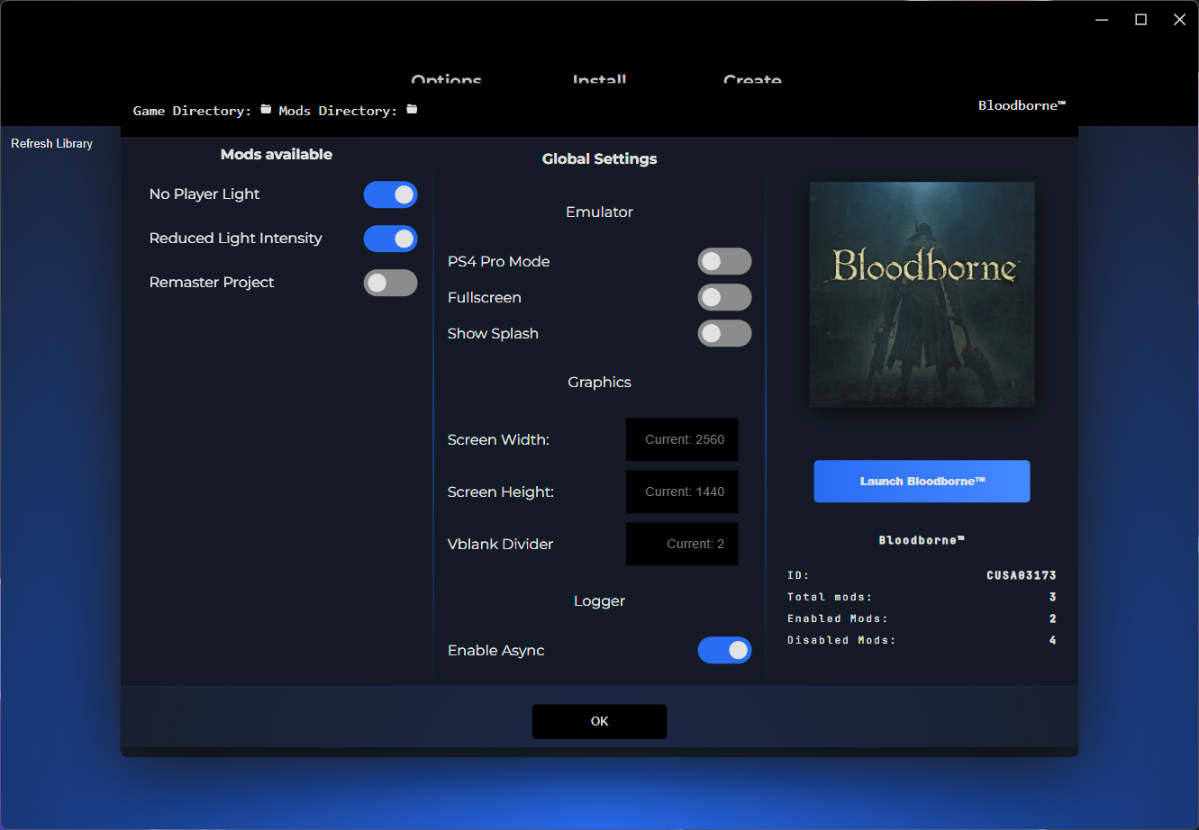The width and height of the screenshot is (1199, 830).
Task: Click the Total mods label
Action: (830, 597)
